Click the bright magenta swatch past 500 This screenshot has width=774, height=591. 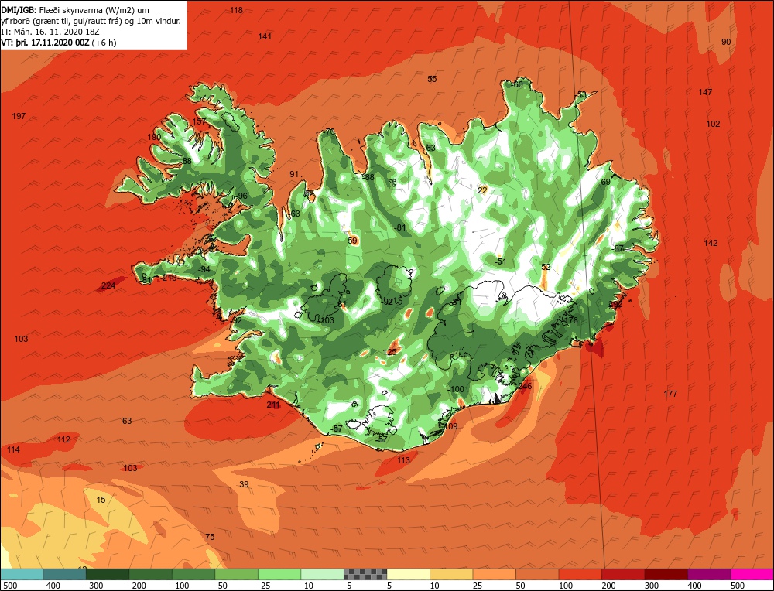tap(752, 574)
